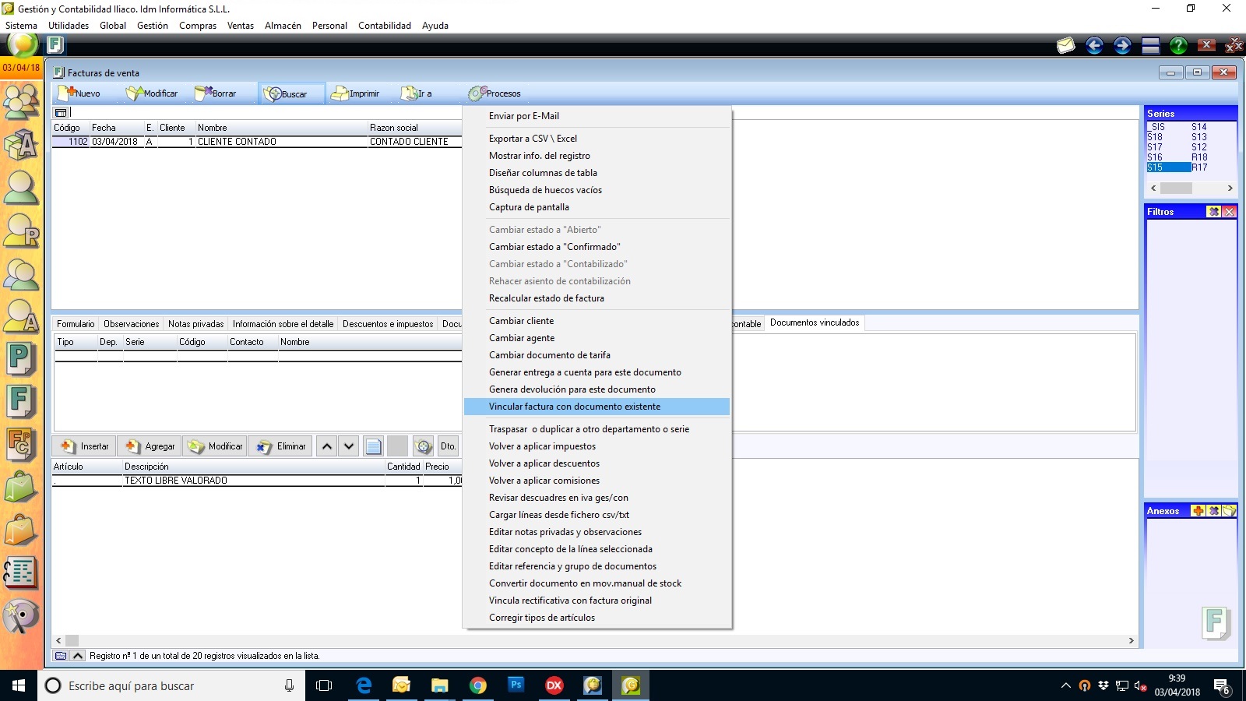Click the green 'F' icon below sidebar orb

[55, 45]
